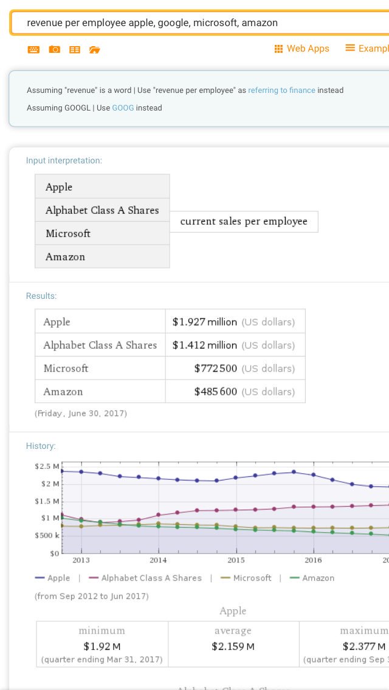Viewport: 389px width, 690px height.
Task: Click the $1.412 million value
Action: click(x=205, y=345)
